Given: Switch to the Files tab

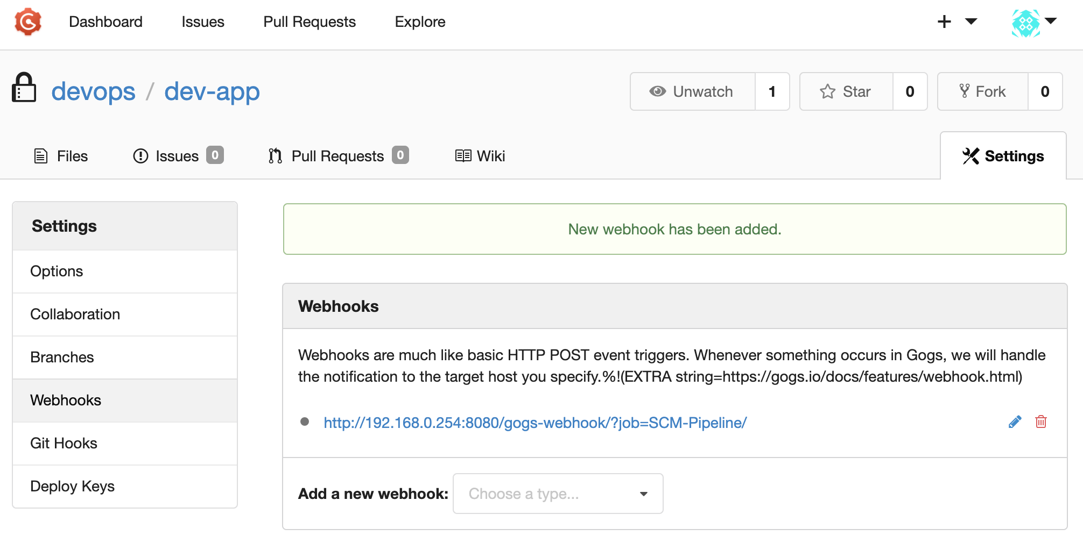Looking at the screenshot, I should tap(61, 156).
